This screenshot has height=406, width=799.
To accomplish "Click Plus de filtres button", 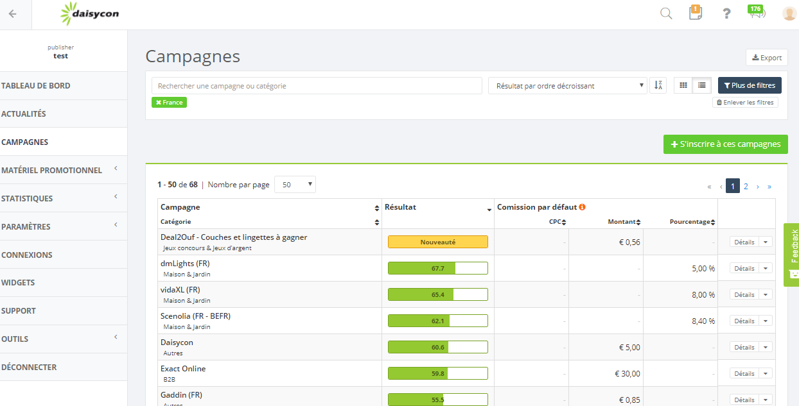I will [750, 85].
